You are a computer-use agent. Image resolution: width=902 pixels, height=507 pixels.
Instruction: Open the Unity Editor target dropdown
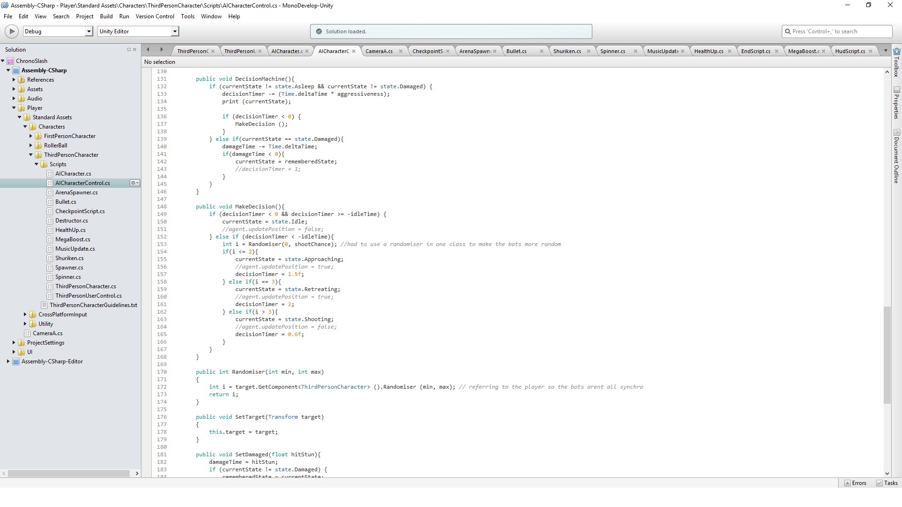[174, 31]
